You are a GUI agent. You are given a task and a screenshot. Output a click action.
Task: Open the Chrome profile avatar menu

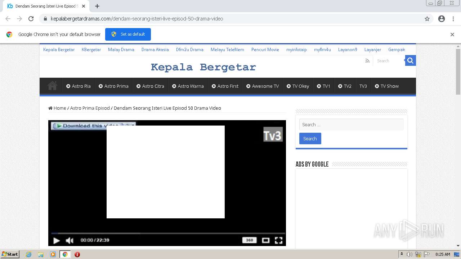coord(442,19)
